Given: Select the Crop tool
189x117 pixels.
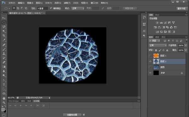Looking at the screenshot, I should 4,36.
